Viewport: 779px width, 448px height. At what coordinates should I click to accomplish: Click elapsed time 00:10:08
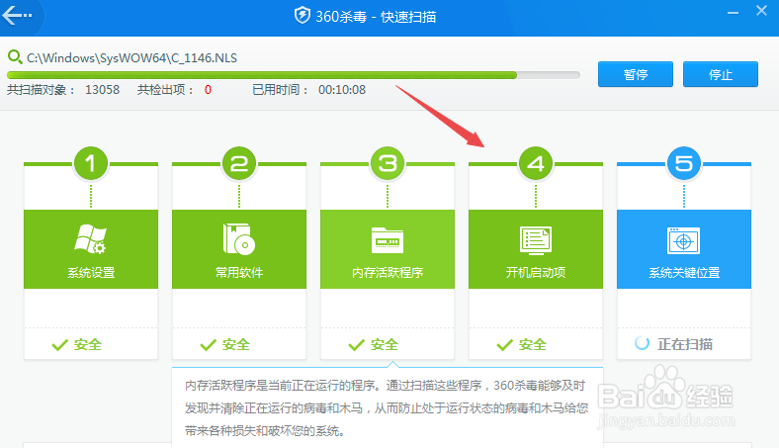pos(342,89)
